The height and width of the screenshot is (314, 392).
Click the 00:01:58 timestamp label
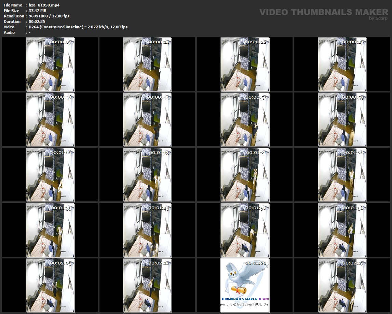tap(353, 208)
